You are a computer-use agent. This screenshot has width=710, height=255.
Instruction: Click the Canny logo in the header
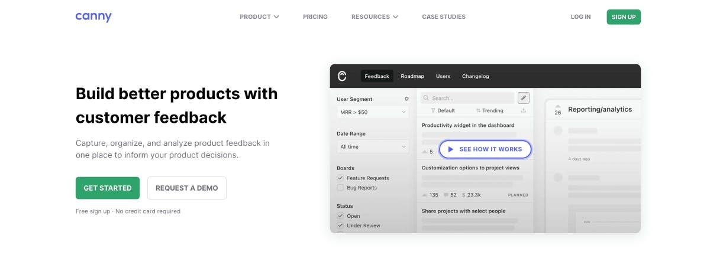[x=93, y=17]
